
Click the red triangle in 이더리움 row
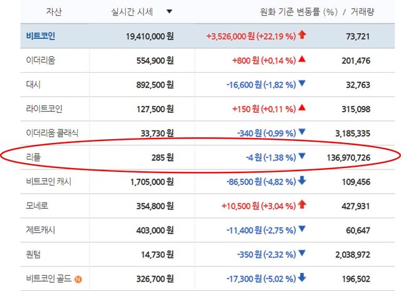302,59
